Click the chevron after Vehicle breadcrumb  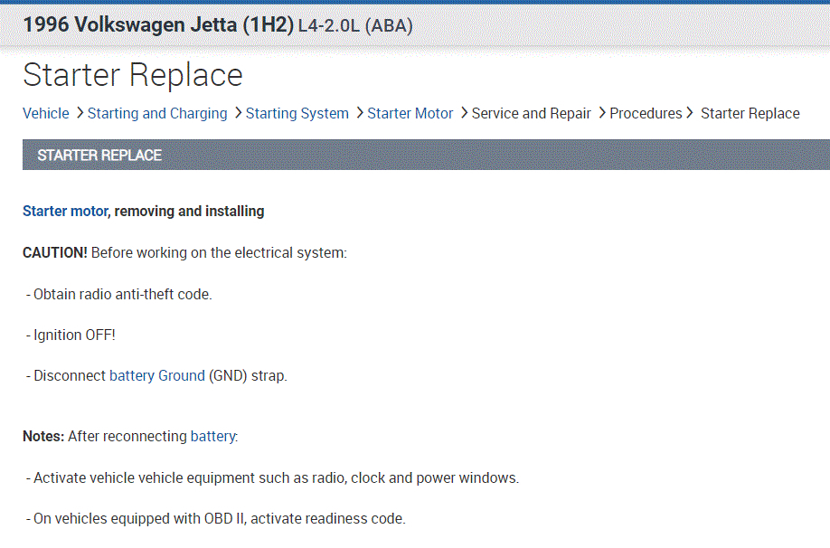tap(80, 113)
